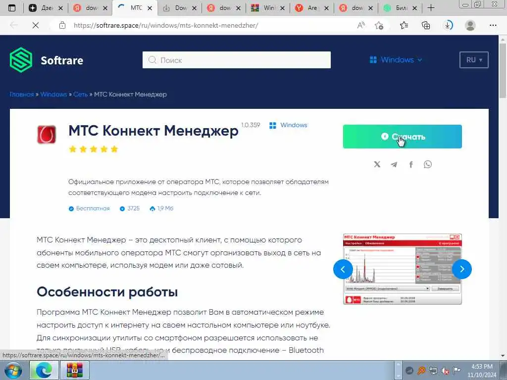Open the Windows platform dropdown
This screenshot has height=380, width=507.
[x=396, y=60]
